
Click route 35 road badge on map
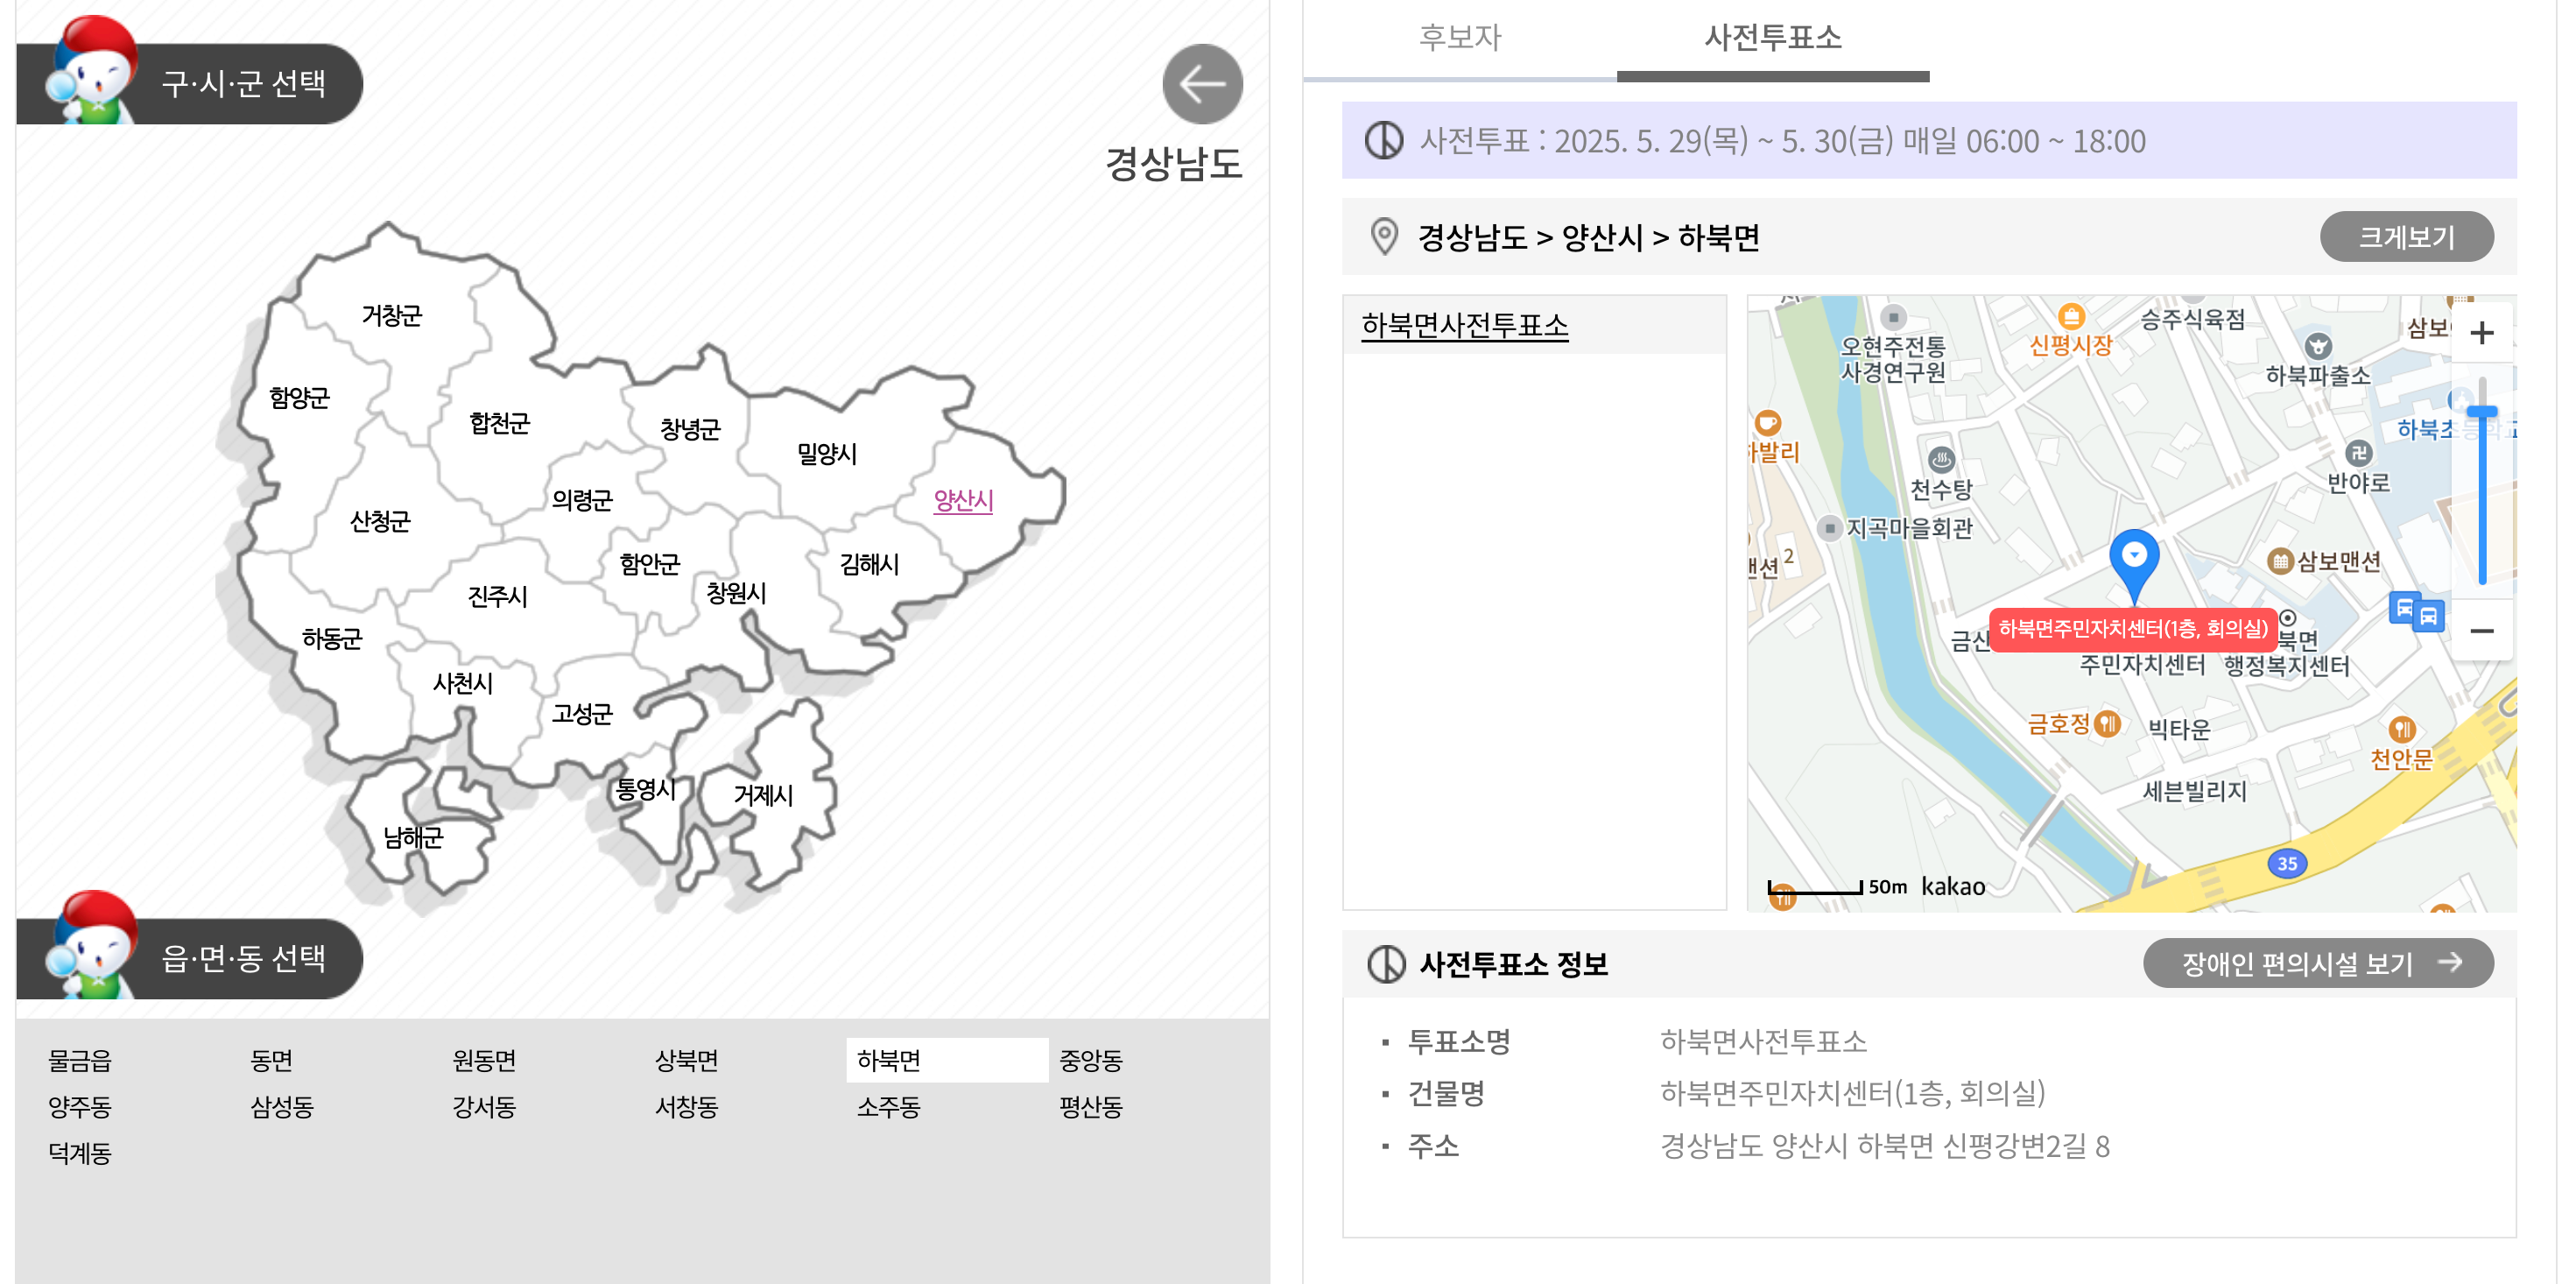point(2287,863)
